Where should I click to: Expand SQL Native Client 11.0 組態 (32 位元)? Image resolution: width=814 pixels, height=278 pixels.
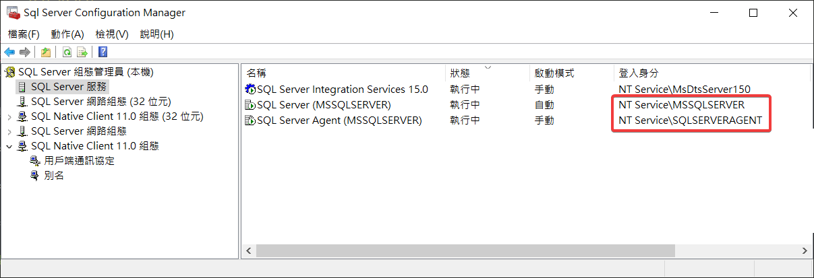pos(9,116)
